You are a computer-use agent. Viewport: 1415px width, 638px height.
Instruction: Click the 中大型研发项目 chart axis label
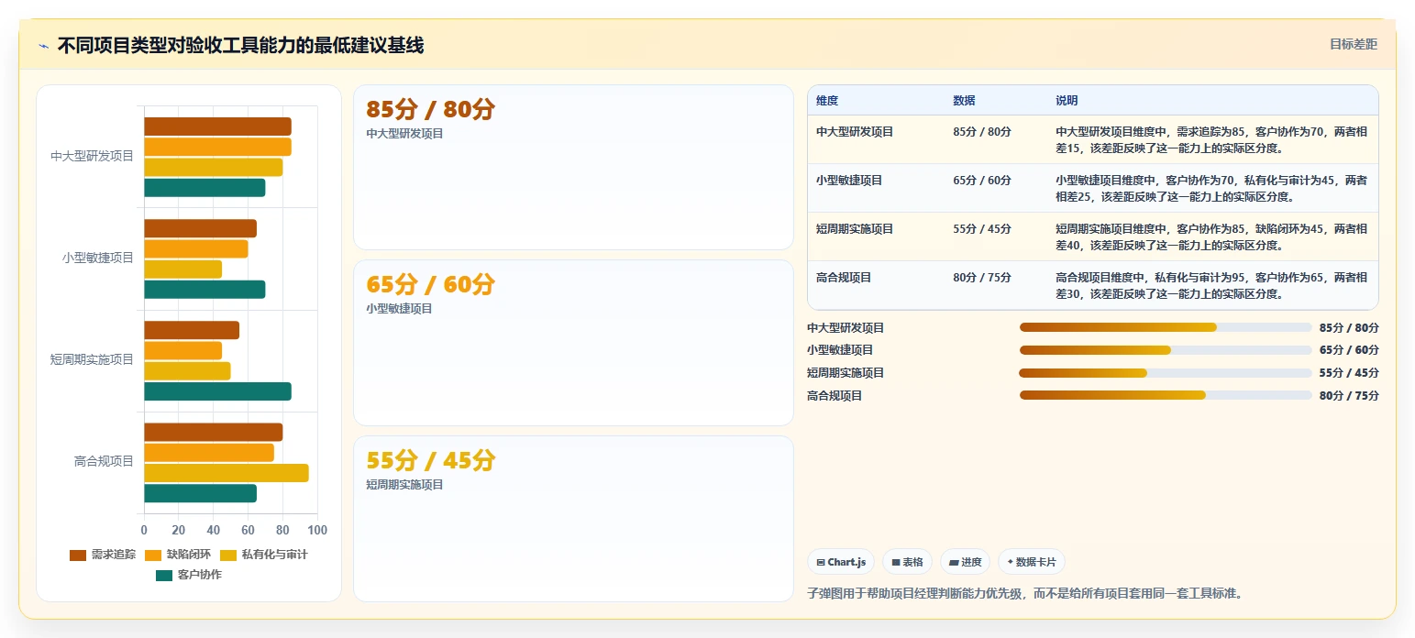(92, 157)
